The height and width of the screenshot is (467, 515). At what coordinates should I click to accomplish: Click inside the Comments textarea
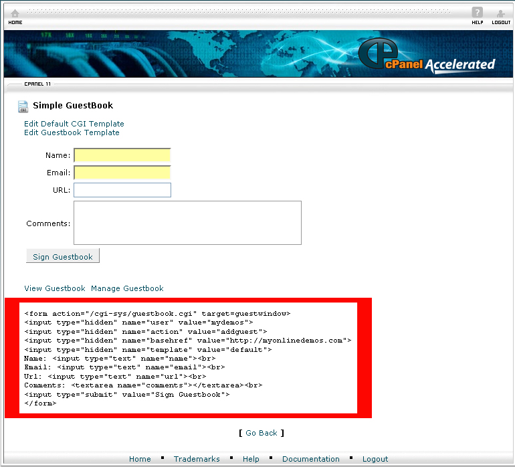click(187, 223)
